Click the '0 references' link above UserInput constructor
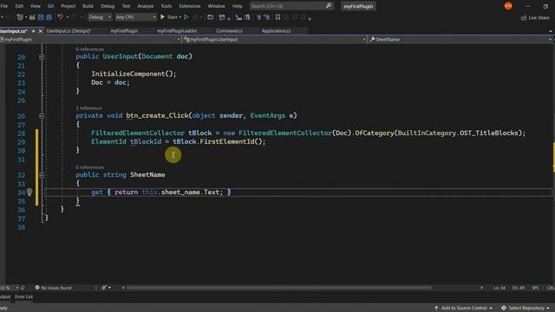This screenshot has height=312, width=555. pos(89,49)
